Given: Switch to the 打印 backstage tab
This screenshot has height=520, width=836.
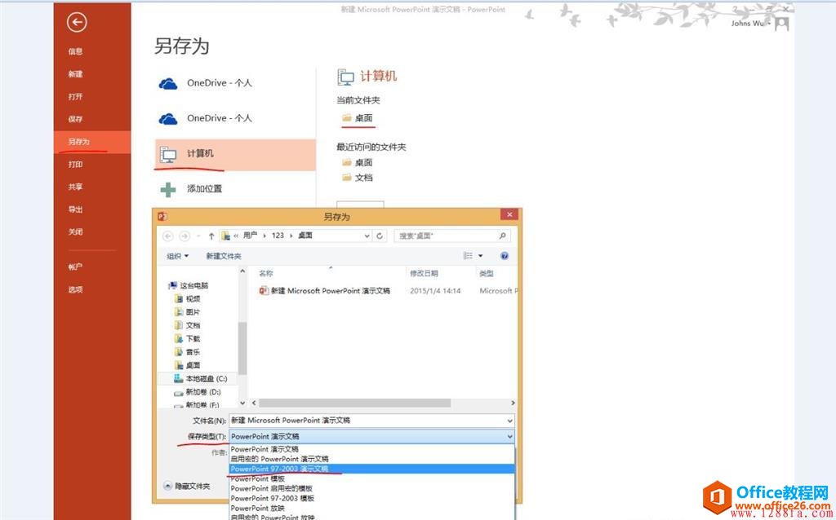Looking at the screenshot, I should click(x=75, y=164).
